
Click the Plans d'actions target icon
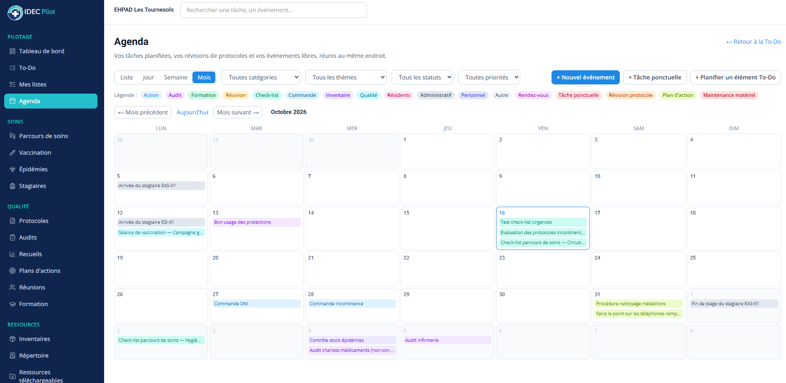12,271
